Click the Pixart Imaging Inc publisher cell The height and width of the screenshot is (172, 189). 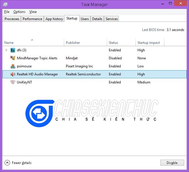pyautogui.click(x=79, y=66)
